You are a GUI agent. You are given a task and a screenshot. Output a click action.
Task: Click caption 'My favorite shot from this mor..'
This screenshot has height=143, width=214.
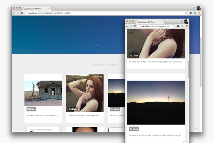[x=42, y=115]
